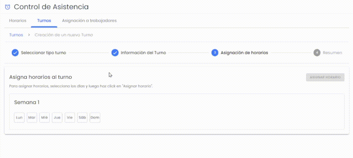The image size is (353, 158).
Task: Toggle the Dom day selector
Action: click(x=95, y=118)
